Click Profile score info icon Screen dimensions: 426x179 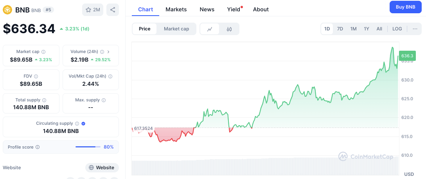click(x=38, y=147)
